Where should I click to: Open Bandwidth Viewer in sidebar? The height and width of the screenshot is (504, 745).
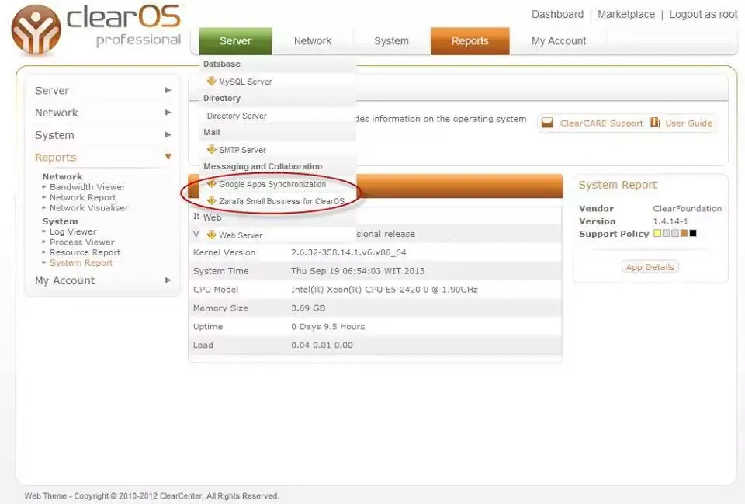tap(87, 187)
